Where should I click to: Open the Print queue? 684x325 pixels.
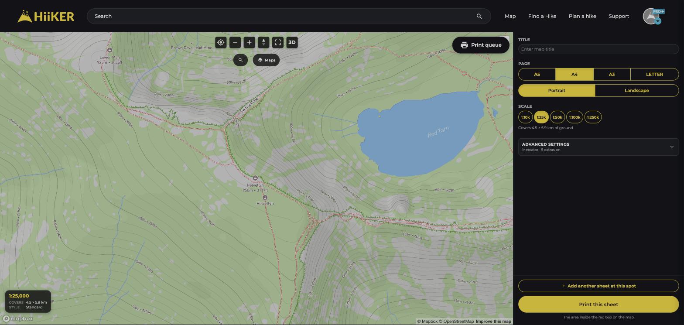[x=481, y=45]
